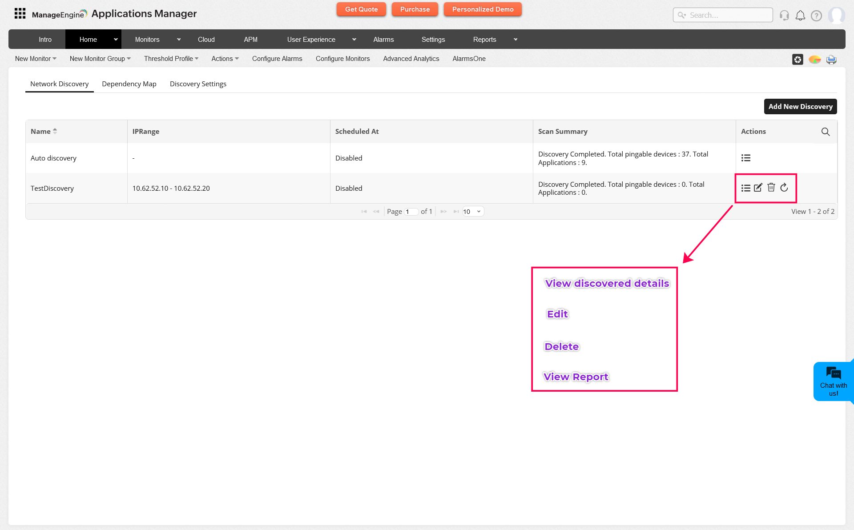
Task: Click the help question mark icon
Action: click(816, 16)
